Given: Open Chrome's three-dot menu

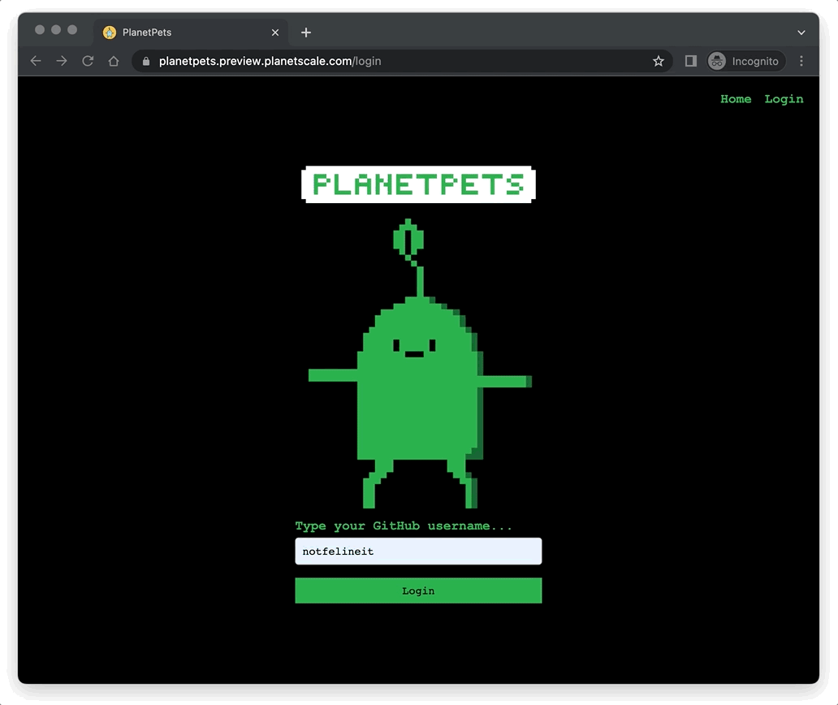Looking at the screenshot, I should pos(801,61).
